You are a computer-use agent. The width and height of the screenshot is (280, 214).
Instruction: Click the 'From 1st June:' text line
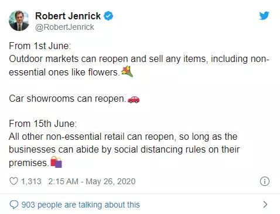click(x=40, y=46)
